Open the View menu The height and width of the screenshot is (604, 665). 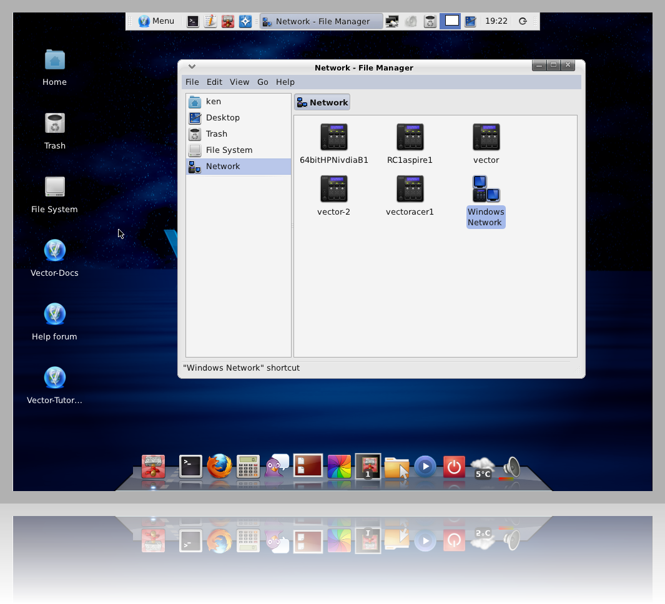click(239, 82)
